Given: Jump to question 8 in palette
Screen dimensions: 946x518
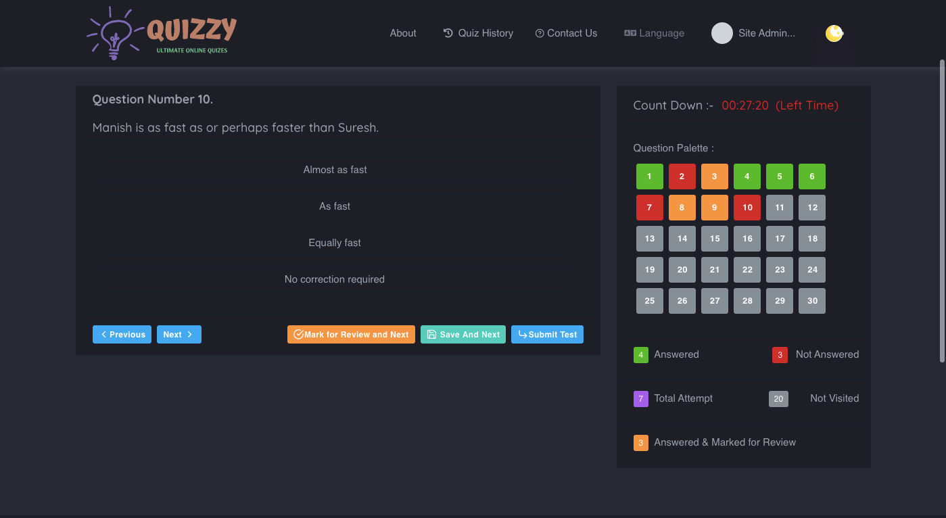Looking at the screenshot, I should click(682, 208).
